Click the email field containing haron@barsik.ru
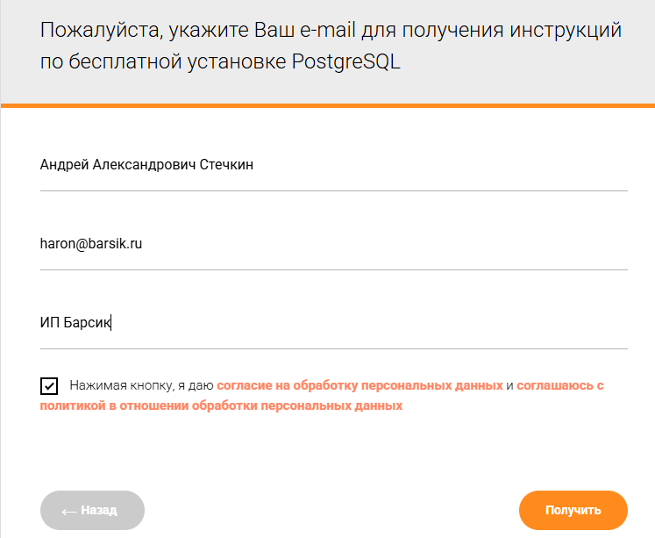 point(333,243)
